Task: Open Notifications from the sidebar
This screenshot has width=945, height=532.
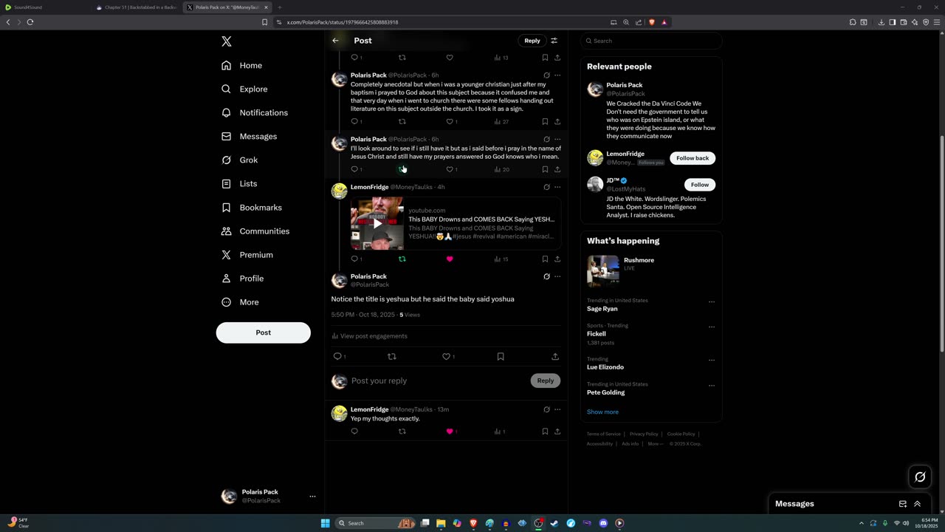Action: point(255,112)
